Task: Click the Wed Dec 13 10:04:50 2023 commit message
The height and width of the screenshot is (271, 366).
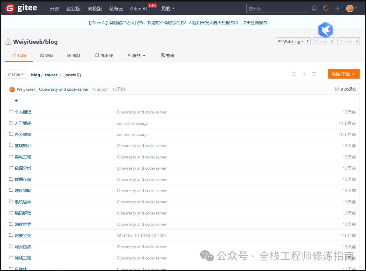Action: click(x=142, y=235)
